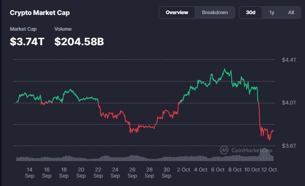Click the chart peak near 6 Oct

click(225, 69)
